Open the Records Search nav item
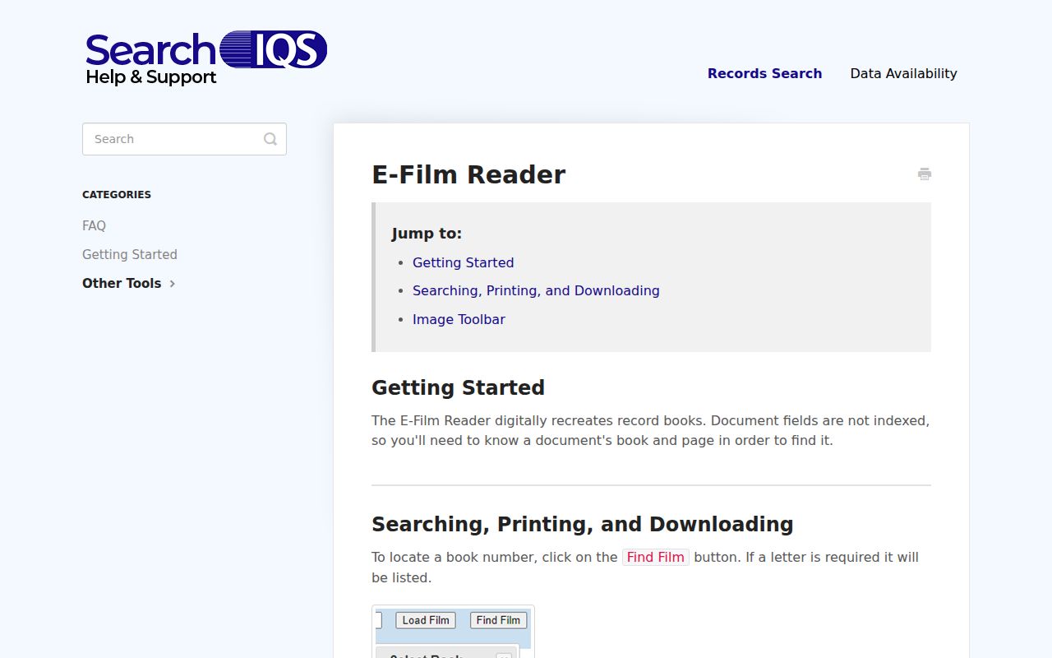The width and height of the screenshot is (1052, 658). tap(764, 73)
